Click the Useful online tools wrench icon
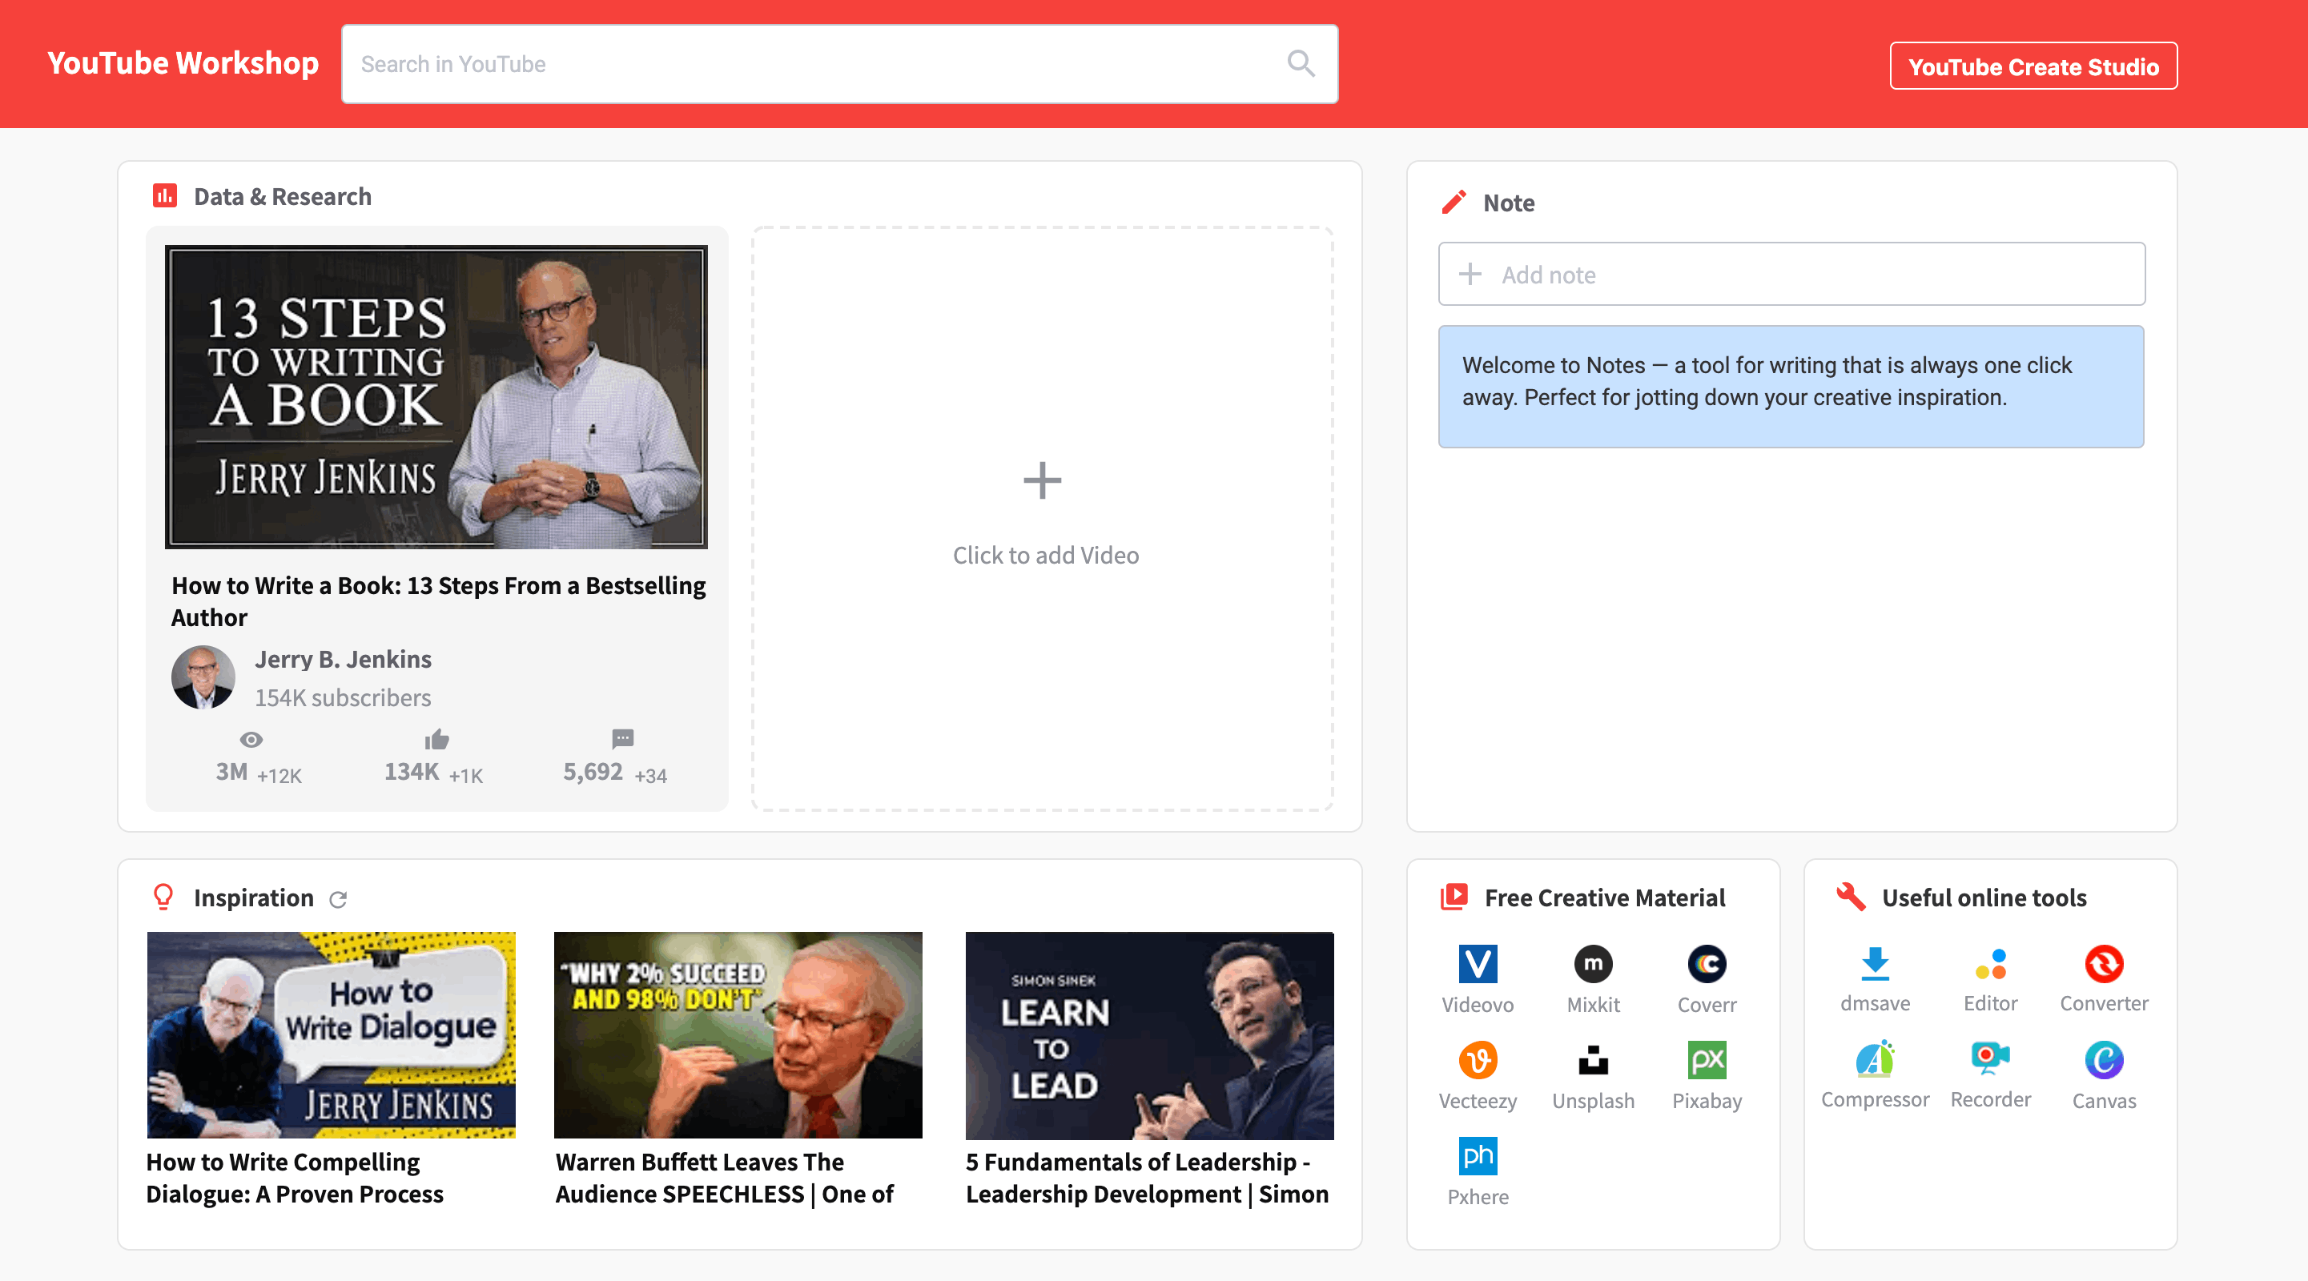Viewport: 2308px width, 1281px height. pos(1850,897)
